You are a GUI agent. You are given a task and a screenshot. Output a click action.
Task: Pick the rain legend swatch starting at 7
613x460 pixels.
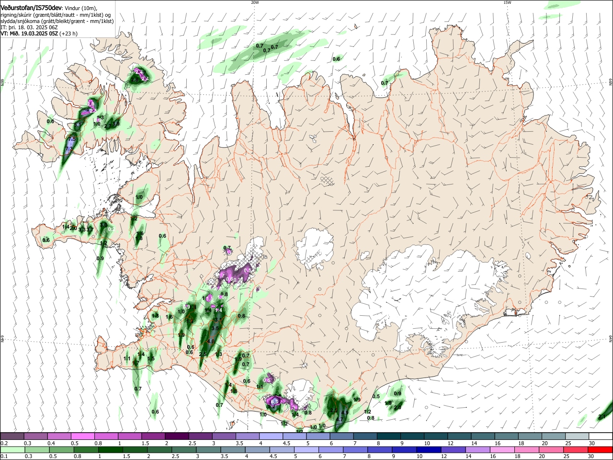click(x=354, y=449)
